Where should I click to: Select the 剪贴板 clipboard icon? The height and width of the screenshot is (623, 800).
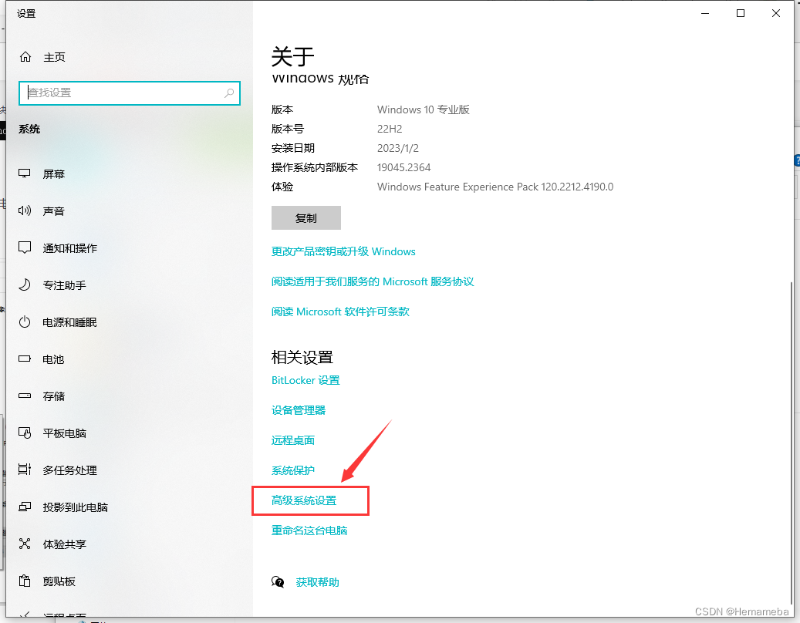click(x=25, y=581)
